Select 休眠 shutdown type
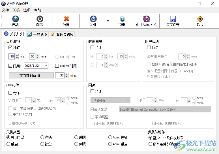219x154 pixels. (76, 144)
